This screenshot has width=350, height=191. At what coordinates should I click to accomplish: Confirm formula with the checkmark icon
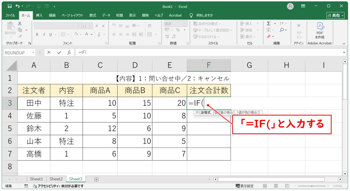pyautogui.click(x=59, y=53)
